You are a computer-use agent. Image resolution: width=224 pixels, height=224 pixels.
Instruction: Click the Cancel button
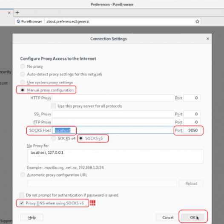click(168, 218)
